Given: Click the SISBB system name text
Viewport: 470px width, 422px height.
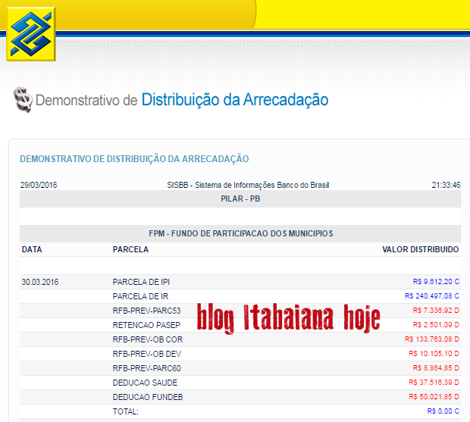Looking at the screenshot, I should 248,185.
